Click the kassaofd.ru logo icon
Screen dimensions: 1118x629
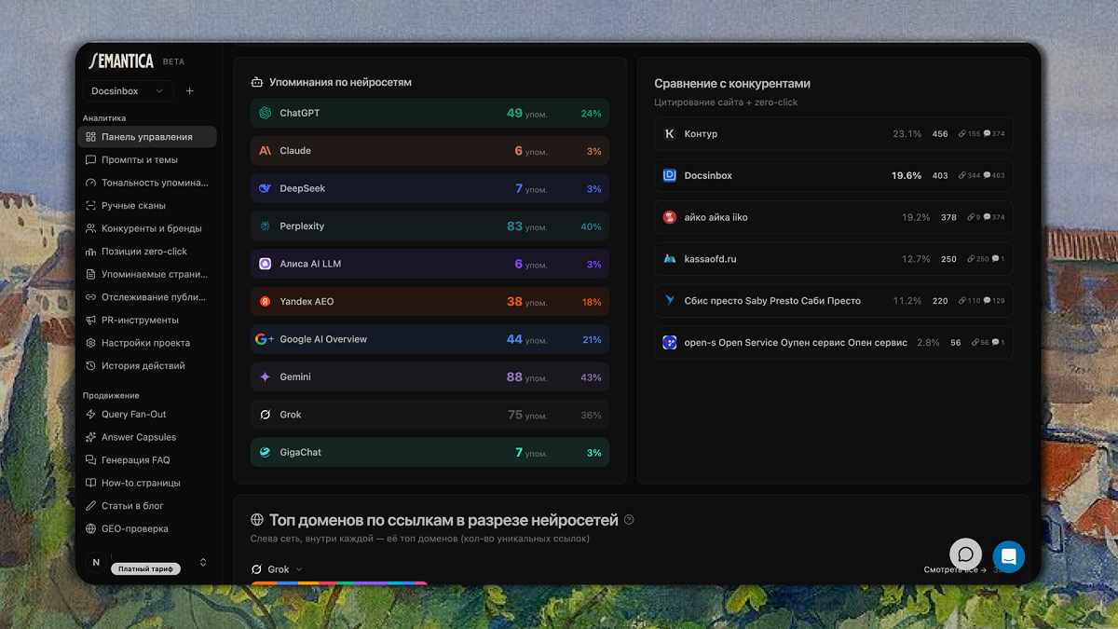(x=669, y=259)
